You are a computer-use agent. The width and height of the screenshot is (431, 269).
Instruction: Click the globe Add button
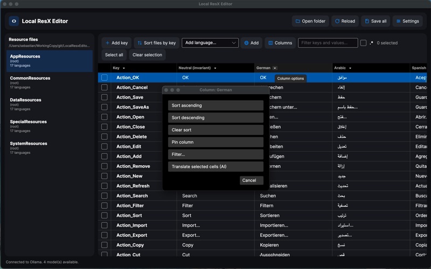252,43
